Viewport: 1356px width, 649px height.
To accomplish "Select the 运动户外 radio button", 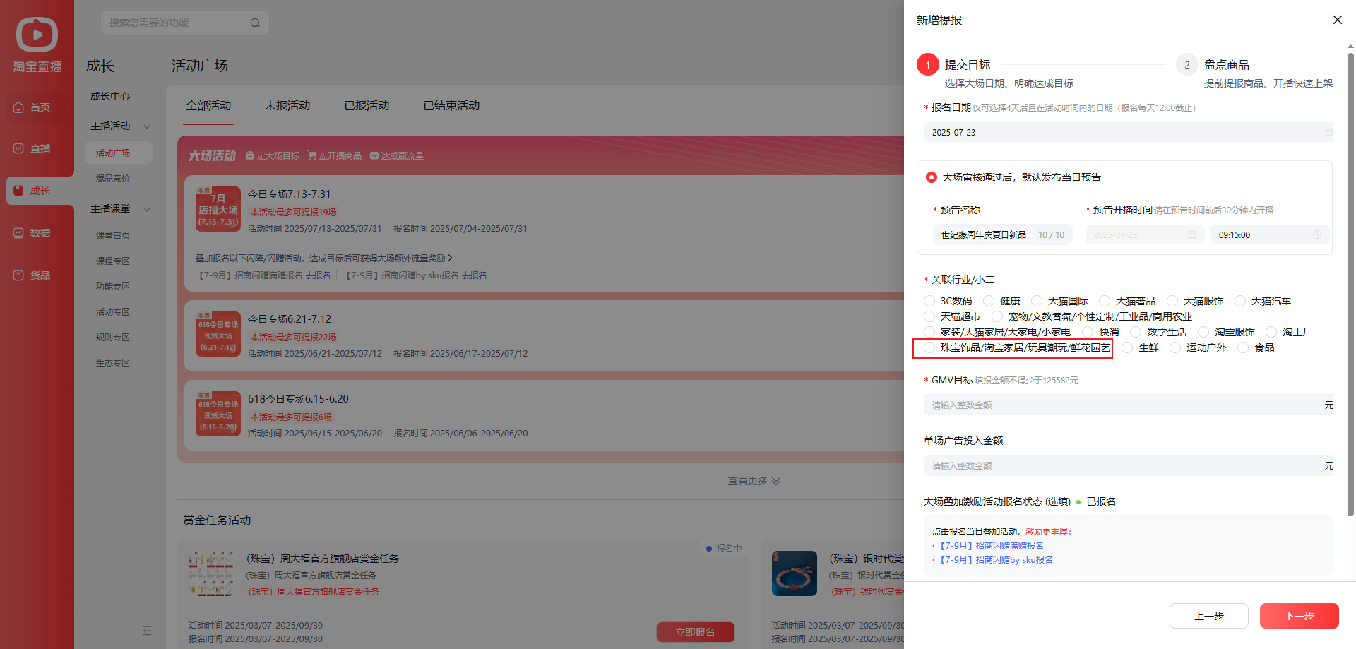I will (x=1175, y=347).
